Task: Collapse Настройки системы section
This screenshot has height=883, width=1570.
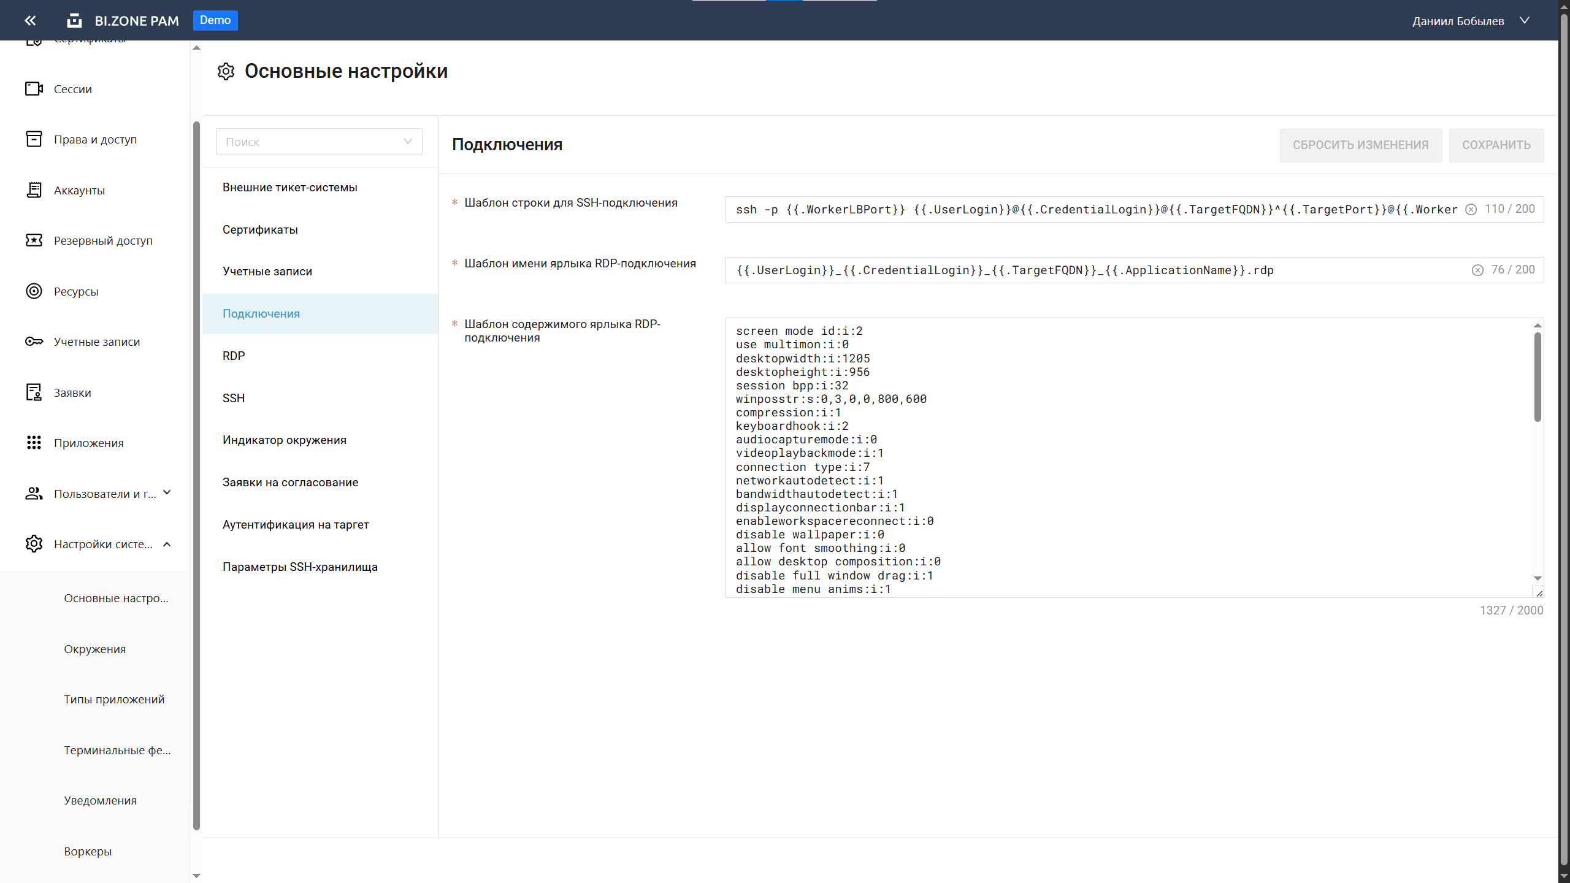Action: click(167, 545)
